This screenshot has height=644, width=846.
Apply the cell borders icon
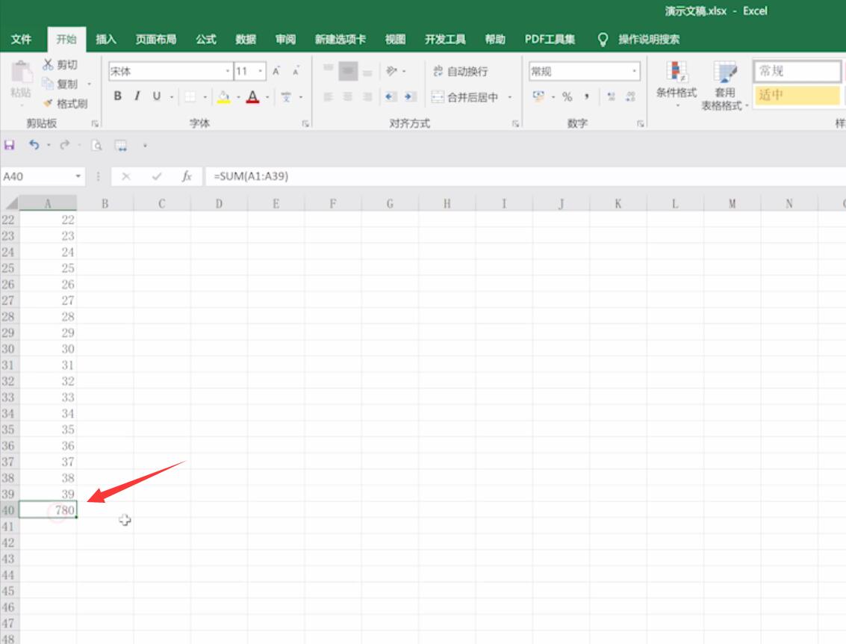190,96
